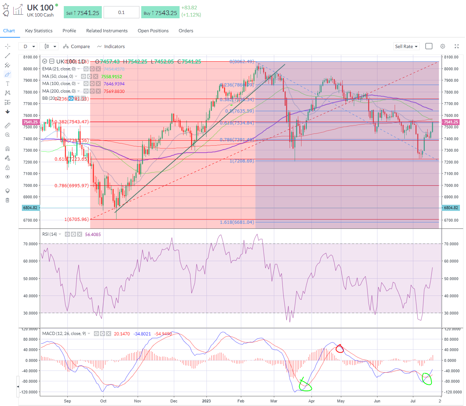Hide the MA 100 indicator eye icon

[x=86, y=84]
